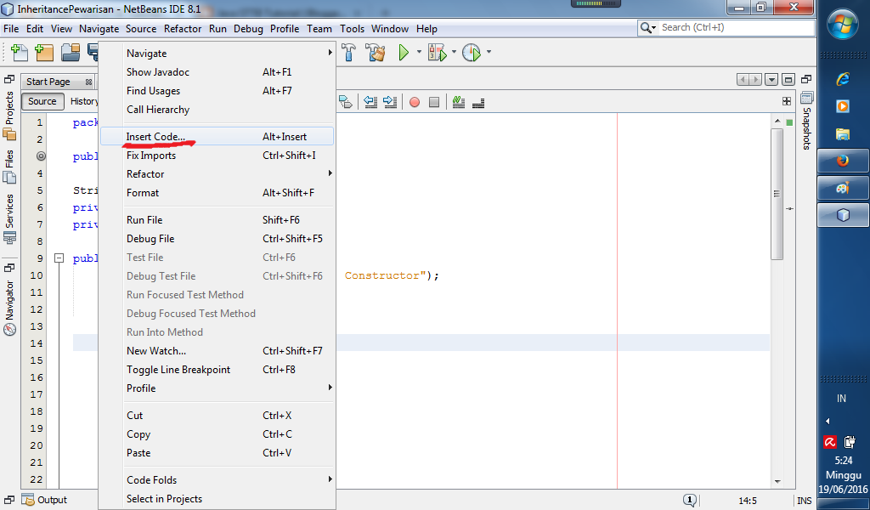Image resolution: width=870 pixels, height=510 pixels.
Task: Choose Format from context menu
Action: point(217,193)
